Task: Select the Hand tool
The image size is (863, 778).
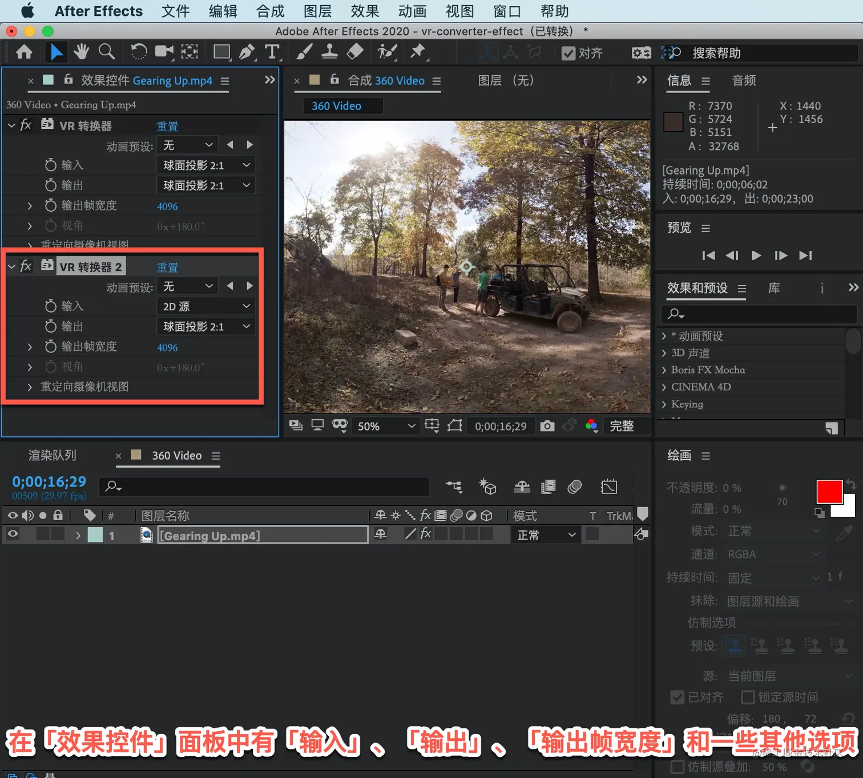Action: 82,52
